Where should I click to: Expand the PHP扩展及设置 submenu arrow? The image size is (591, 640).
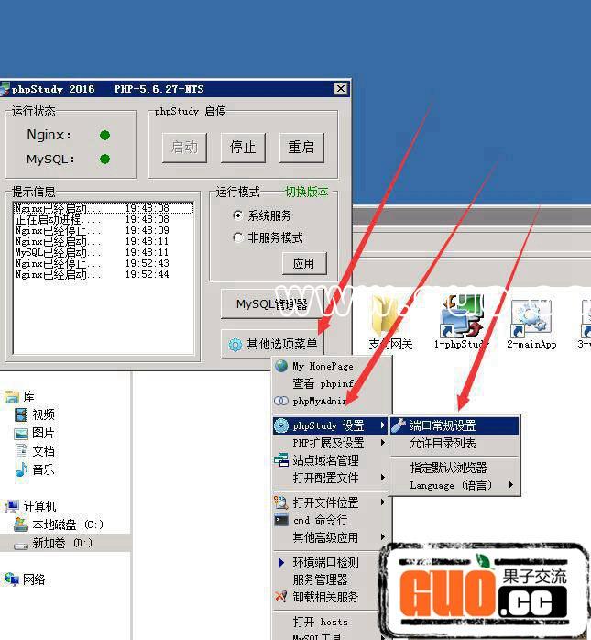tap(382, 443)
